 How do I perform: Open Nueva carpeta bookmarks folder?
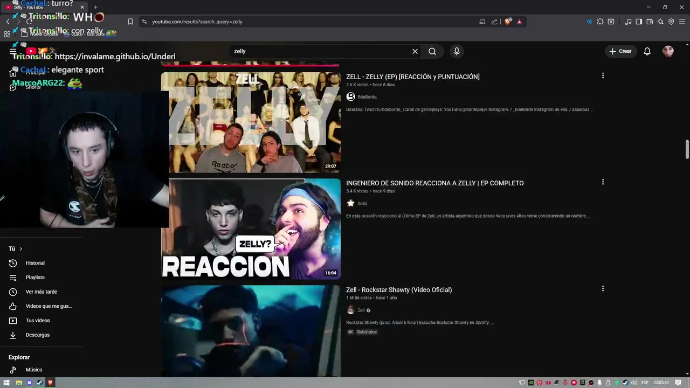coord(39,34)
